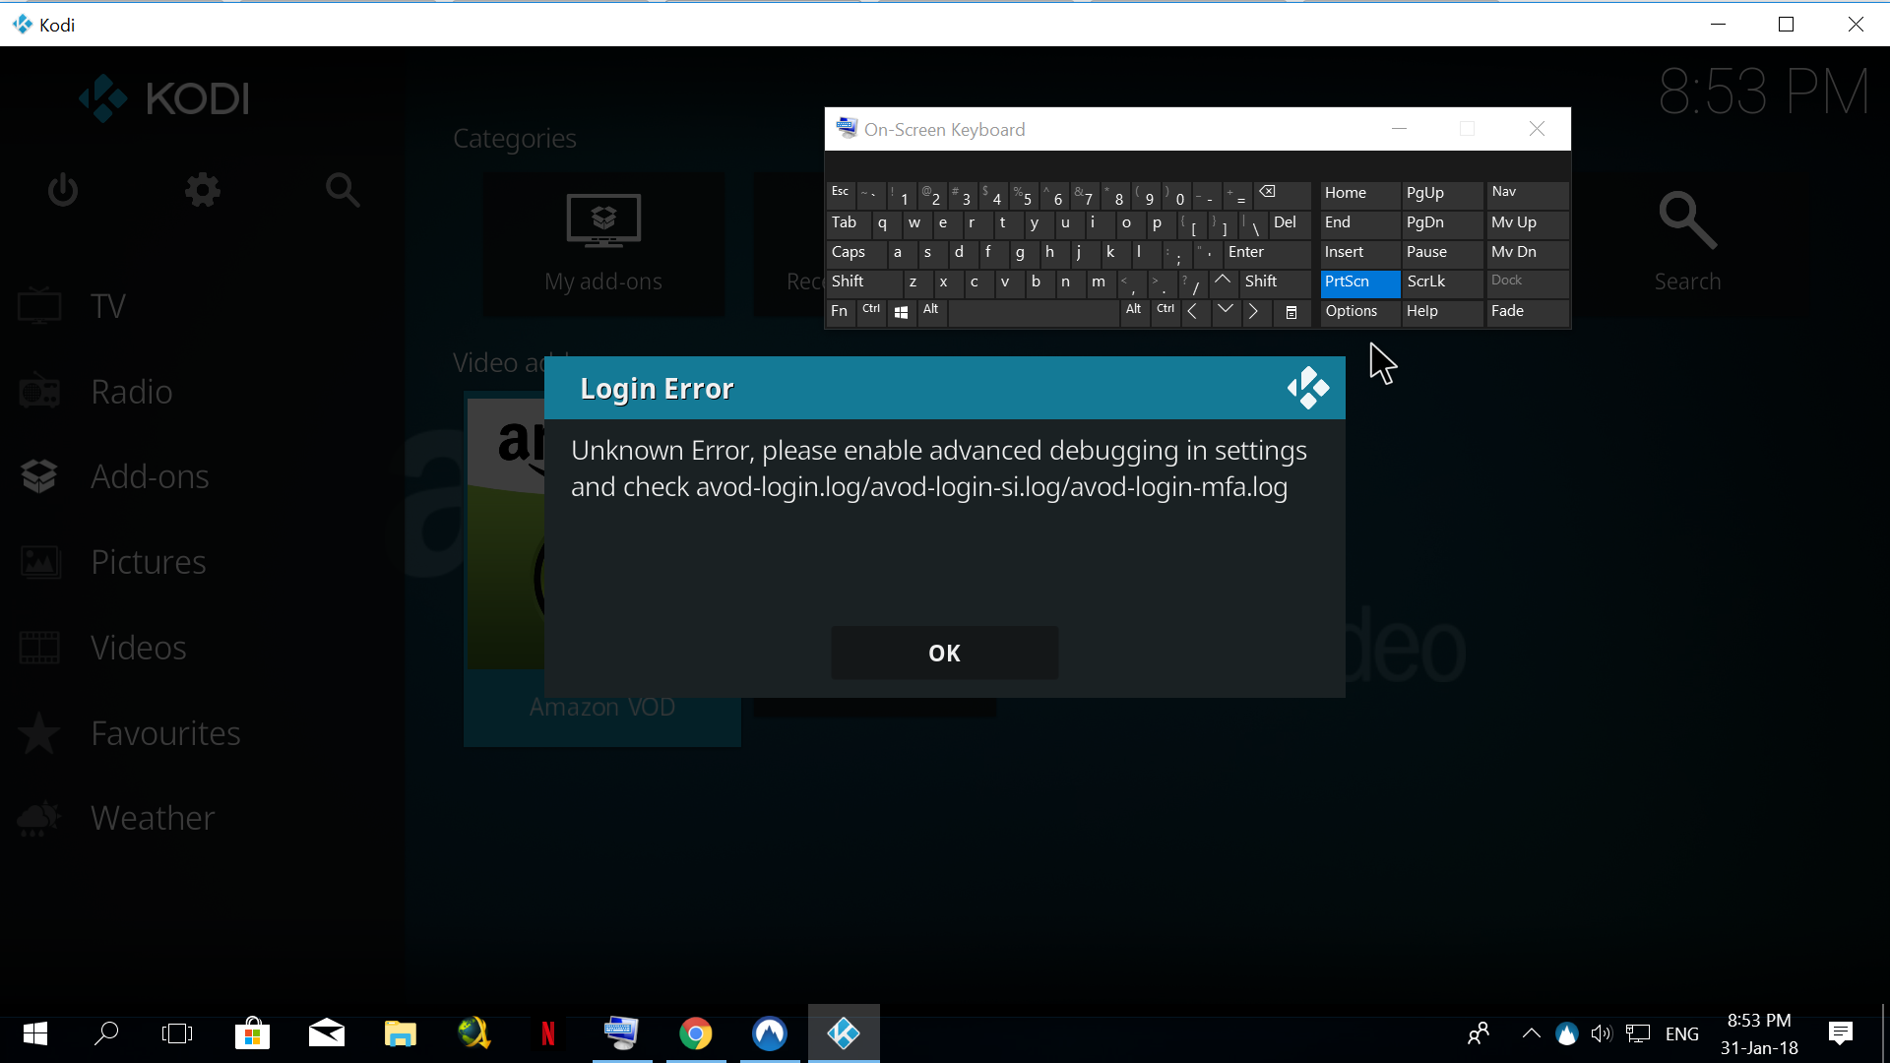Open Add-ons in Kodi sidebar
The height and width of the screenshot is (1063, 1890).
point(150,476)
